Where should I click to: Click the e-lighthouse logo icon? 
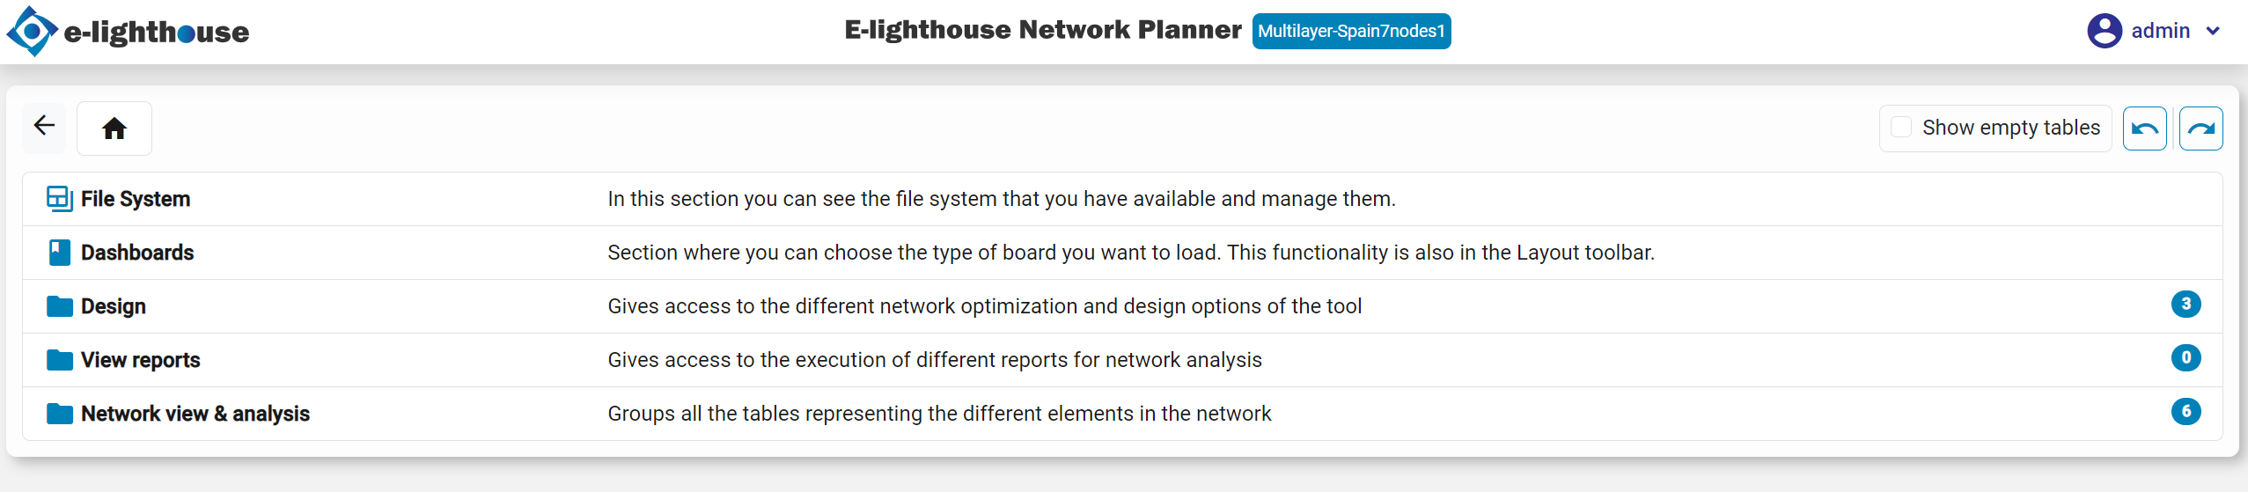tap(32, 32)
